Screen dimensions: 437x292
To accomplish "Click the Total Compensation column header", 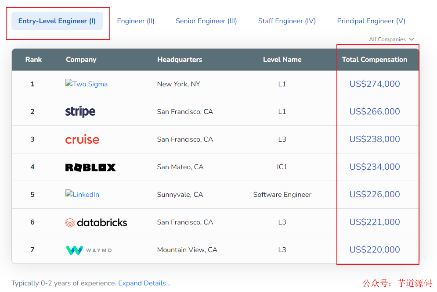I will pos(374,60).
